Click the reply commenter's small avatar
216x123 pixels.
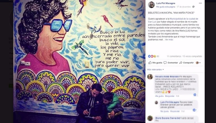point(156,103)
